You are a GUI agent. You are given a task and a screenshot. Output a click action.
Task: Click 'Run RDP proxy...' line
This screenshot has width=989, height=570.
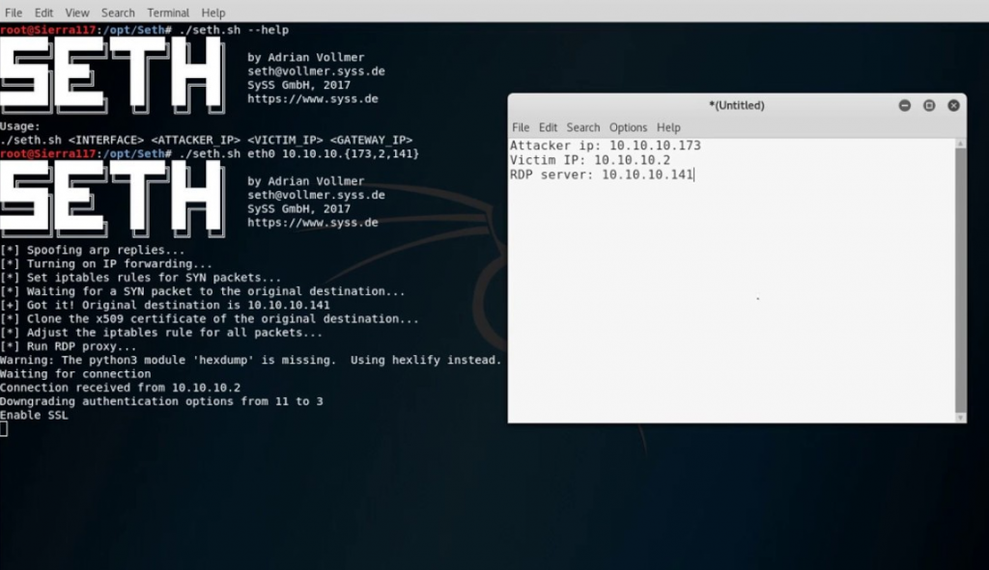point(69,347)
